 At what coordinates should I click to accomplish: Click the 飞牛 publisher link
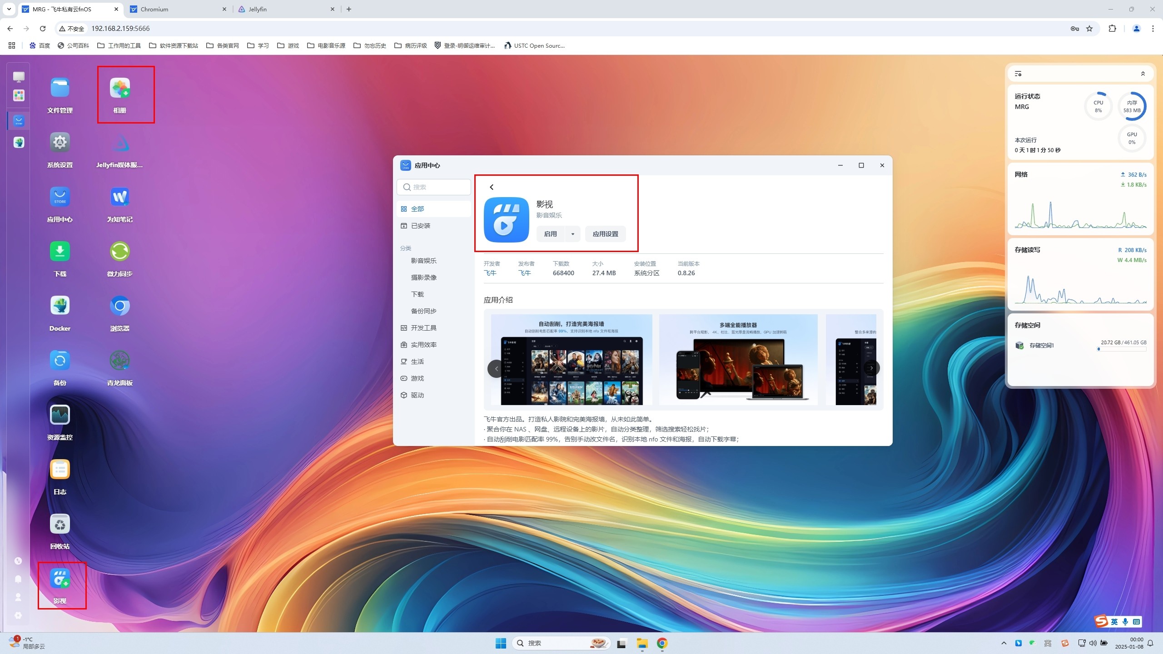(524, 273)
